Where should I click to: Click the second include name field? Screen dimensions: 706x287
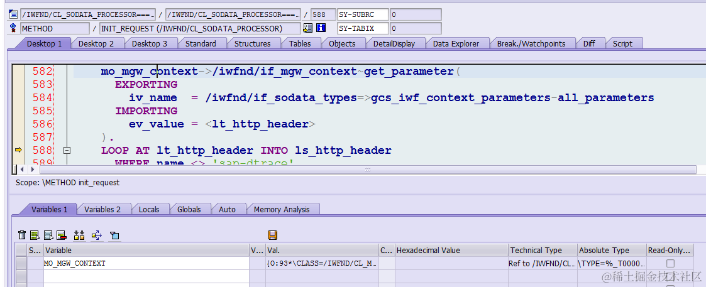pyautogui.click(x=233, y=14)
